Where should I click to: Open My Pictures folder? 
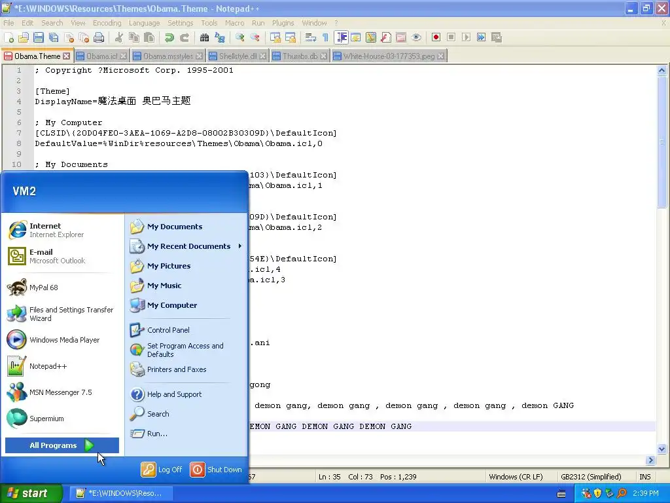tap(186, 266)
